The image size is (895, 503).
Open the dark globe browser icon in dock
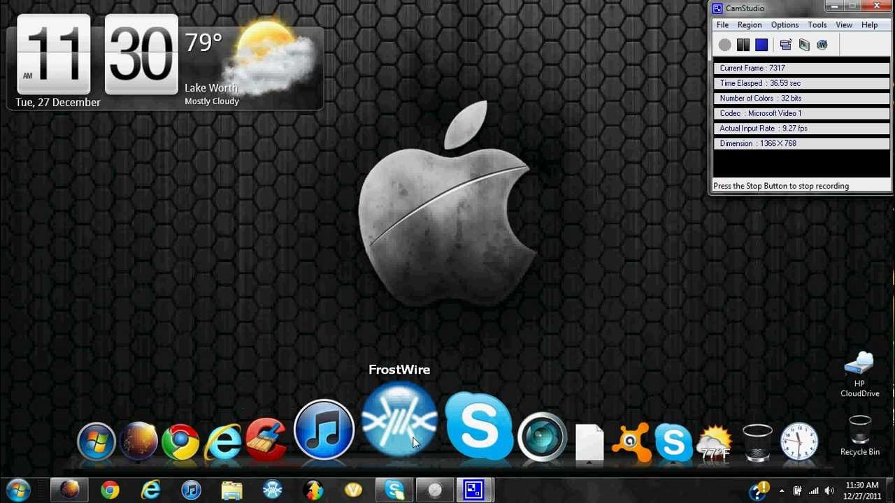click(138, 441)
